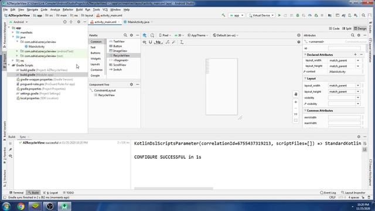Open TODO tool window

(x=69, y=193)
